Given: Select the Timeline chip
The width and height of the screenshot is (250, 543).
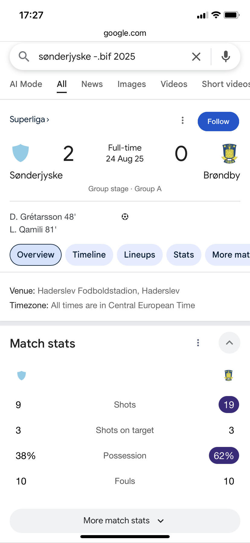Looking at the screenshot, I should coord(89,255).
